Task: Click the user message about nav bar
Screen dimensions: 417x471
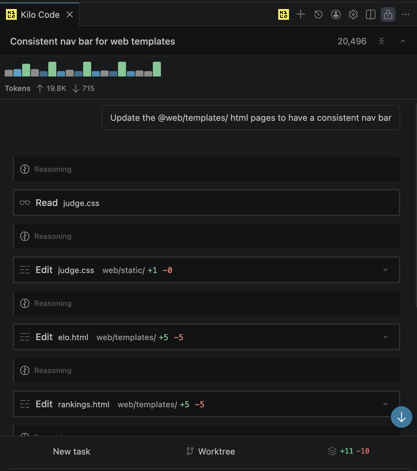Action: pyautogui.click(x=251, y=118)
